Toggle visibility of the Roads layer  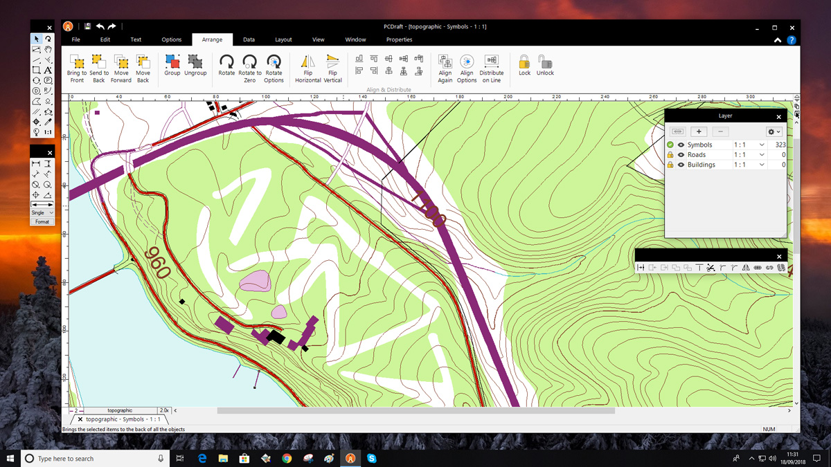pyautogui.click(x=681, y=155)
